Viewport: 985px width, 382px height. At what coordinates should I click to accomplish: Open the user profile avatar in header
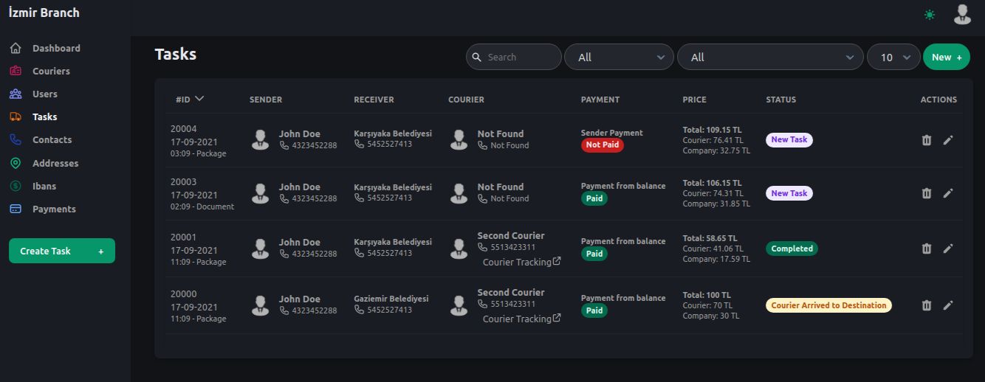click(x=962, y=14)
